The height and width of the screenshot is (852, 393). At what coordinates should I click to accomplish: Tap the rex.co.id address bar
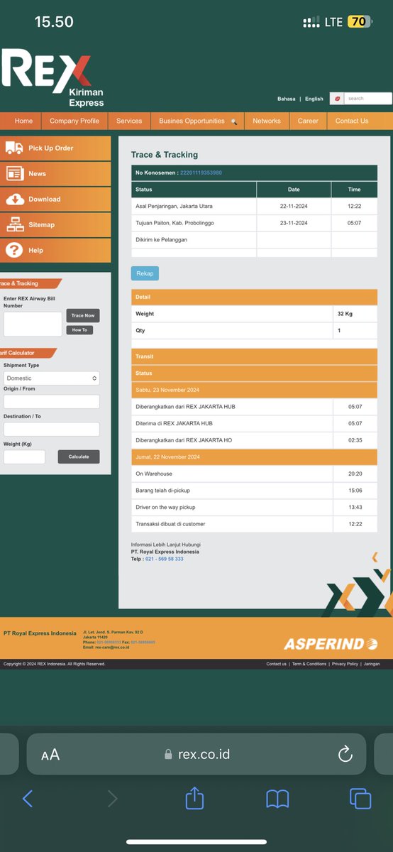pos(196,754)
